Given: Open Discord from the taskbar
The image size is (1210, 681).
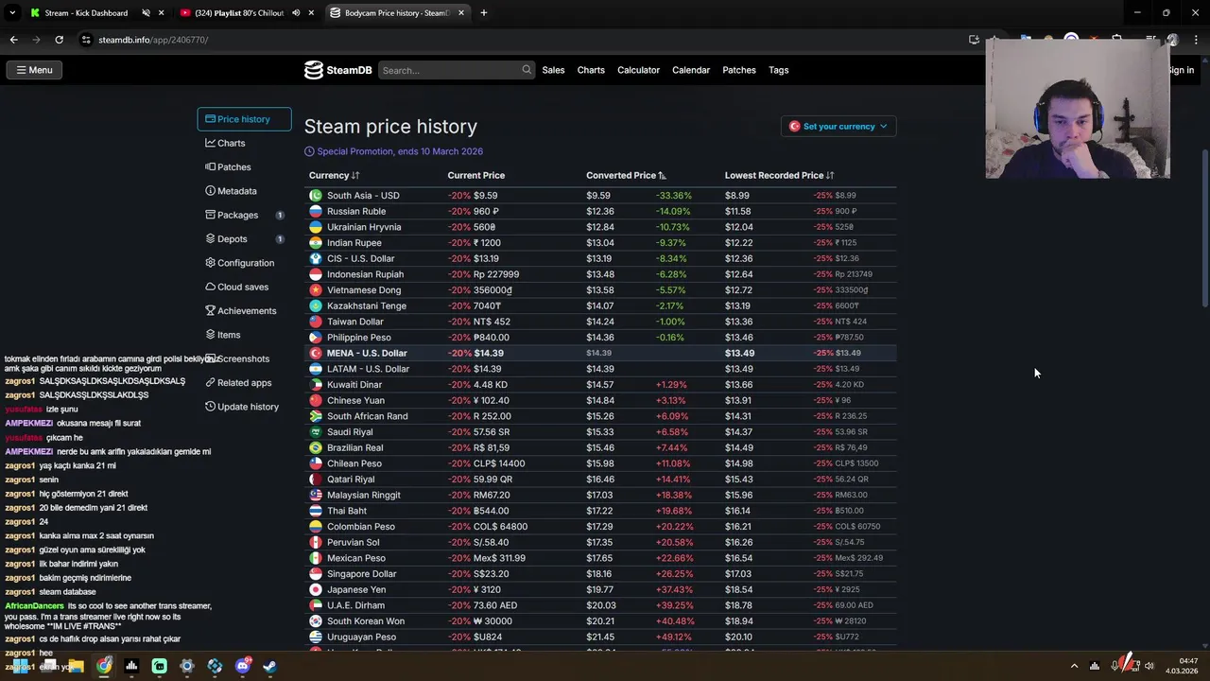Looking at the screenshot, I should click(x=243, y=666).
